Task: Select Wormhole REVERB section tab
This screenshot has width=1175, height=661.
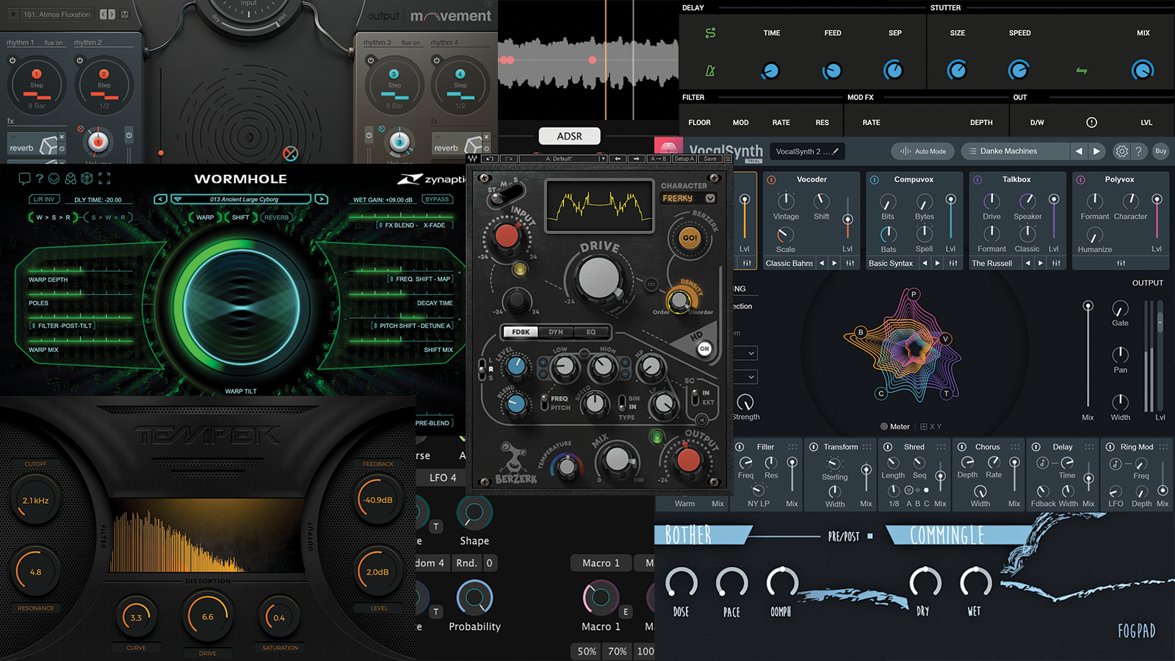Action: click(x=276, y=217)
